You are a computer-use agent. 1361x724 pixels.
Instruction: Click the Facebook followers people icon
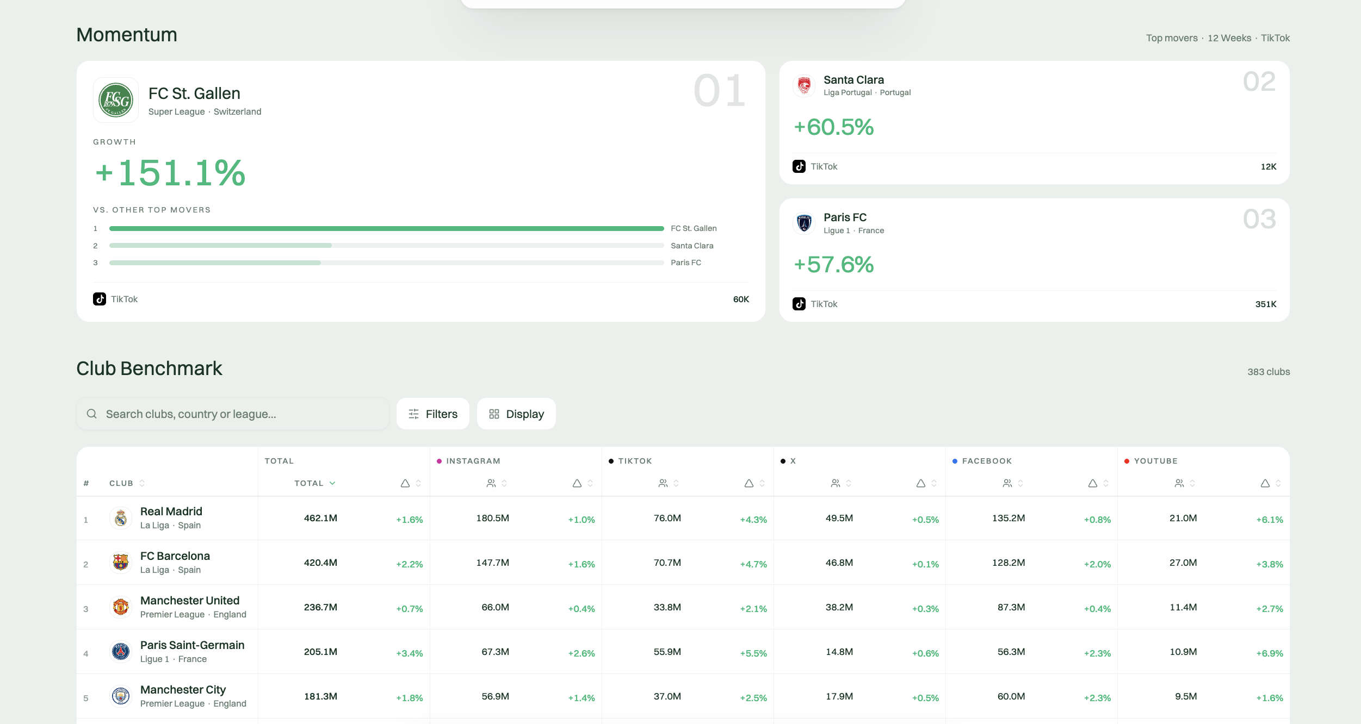[x=1007, y=483]
